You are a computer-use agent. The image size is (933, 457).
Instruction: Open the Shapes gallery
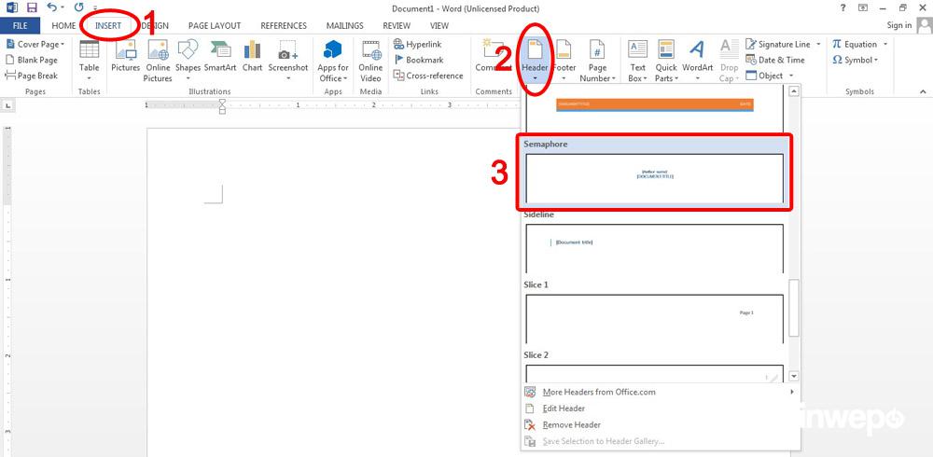point(188,58)
